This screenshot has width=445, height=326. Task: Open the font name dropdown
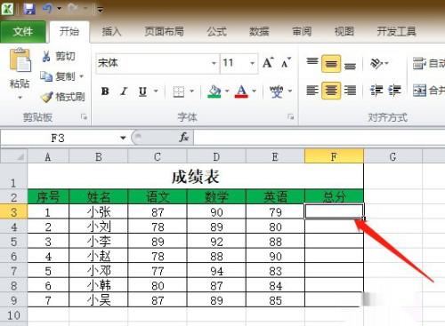[x=214, y=63]
